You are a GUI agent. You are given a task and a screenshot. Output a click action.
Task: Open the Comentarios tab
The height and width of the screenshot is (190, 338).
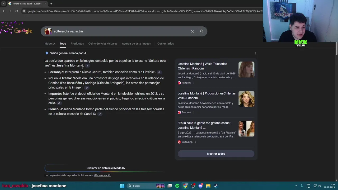166,44
